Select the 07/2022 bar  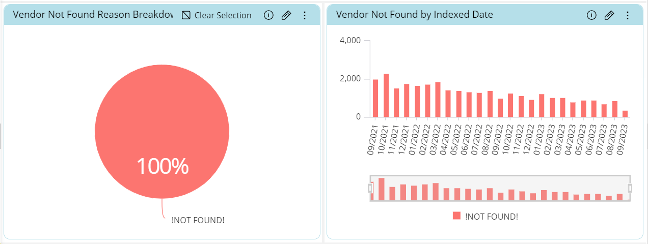(479, 105)
